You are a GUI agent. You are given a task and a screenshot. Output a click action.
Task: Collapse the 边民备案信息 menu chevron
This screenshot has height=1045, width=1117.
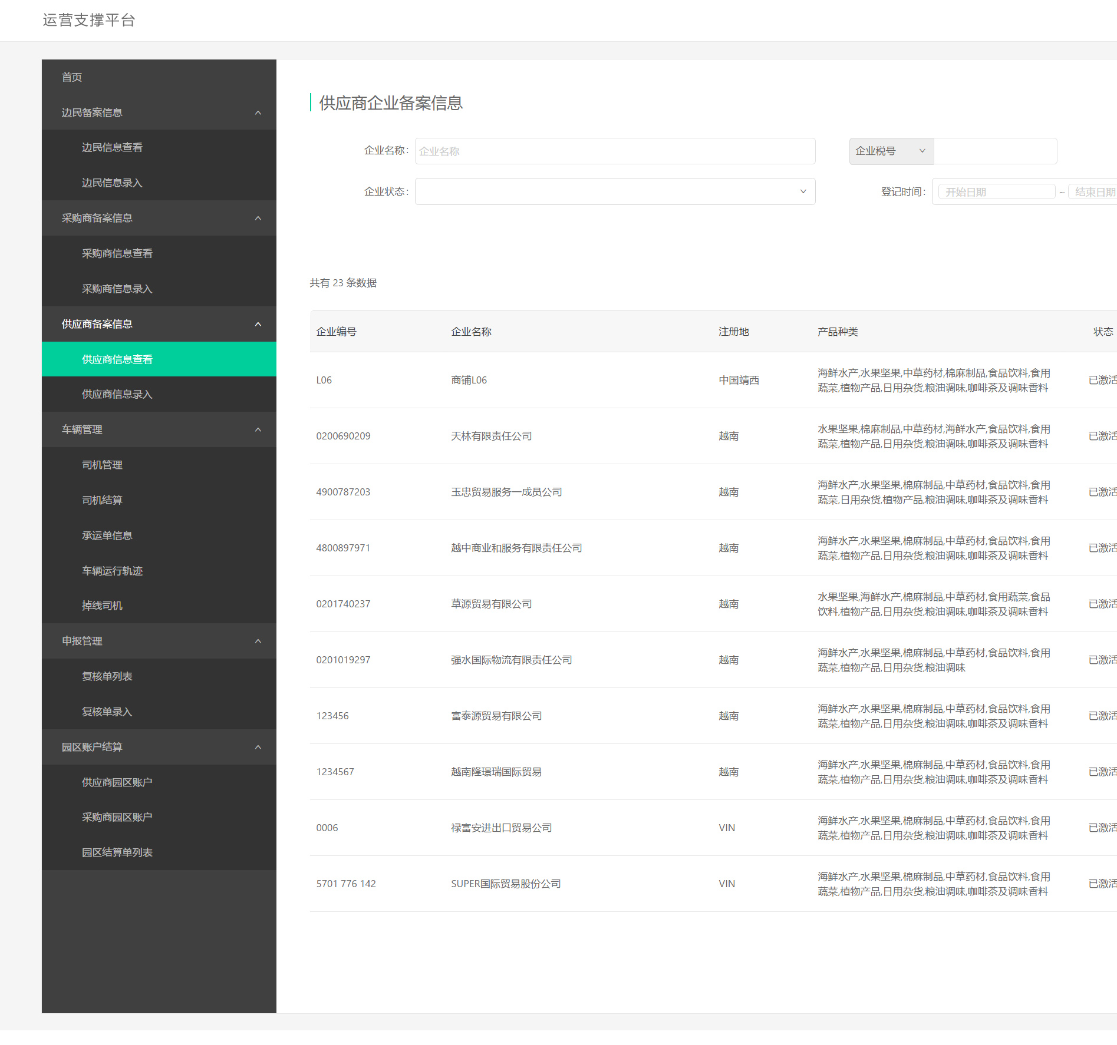[x=258, y=113]
